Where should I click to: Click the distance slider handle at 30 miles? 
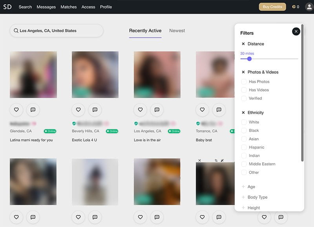tap(249, 59)
